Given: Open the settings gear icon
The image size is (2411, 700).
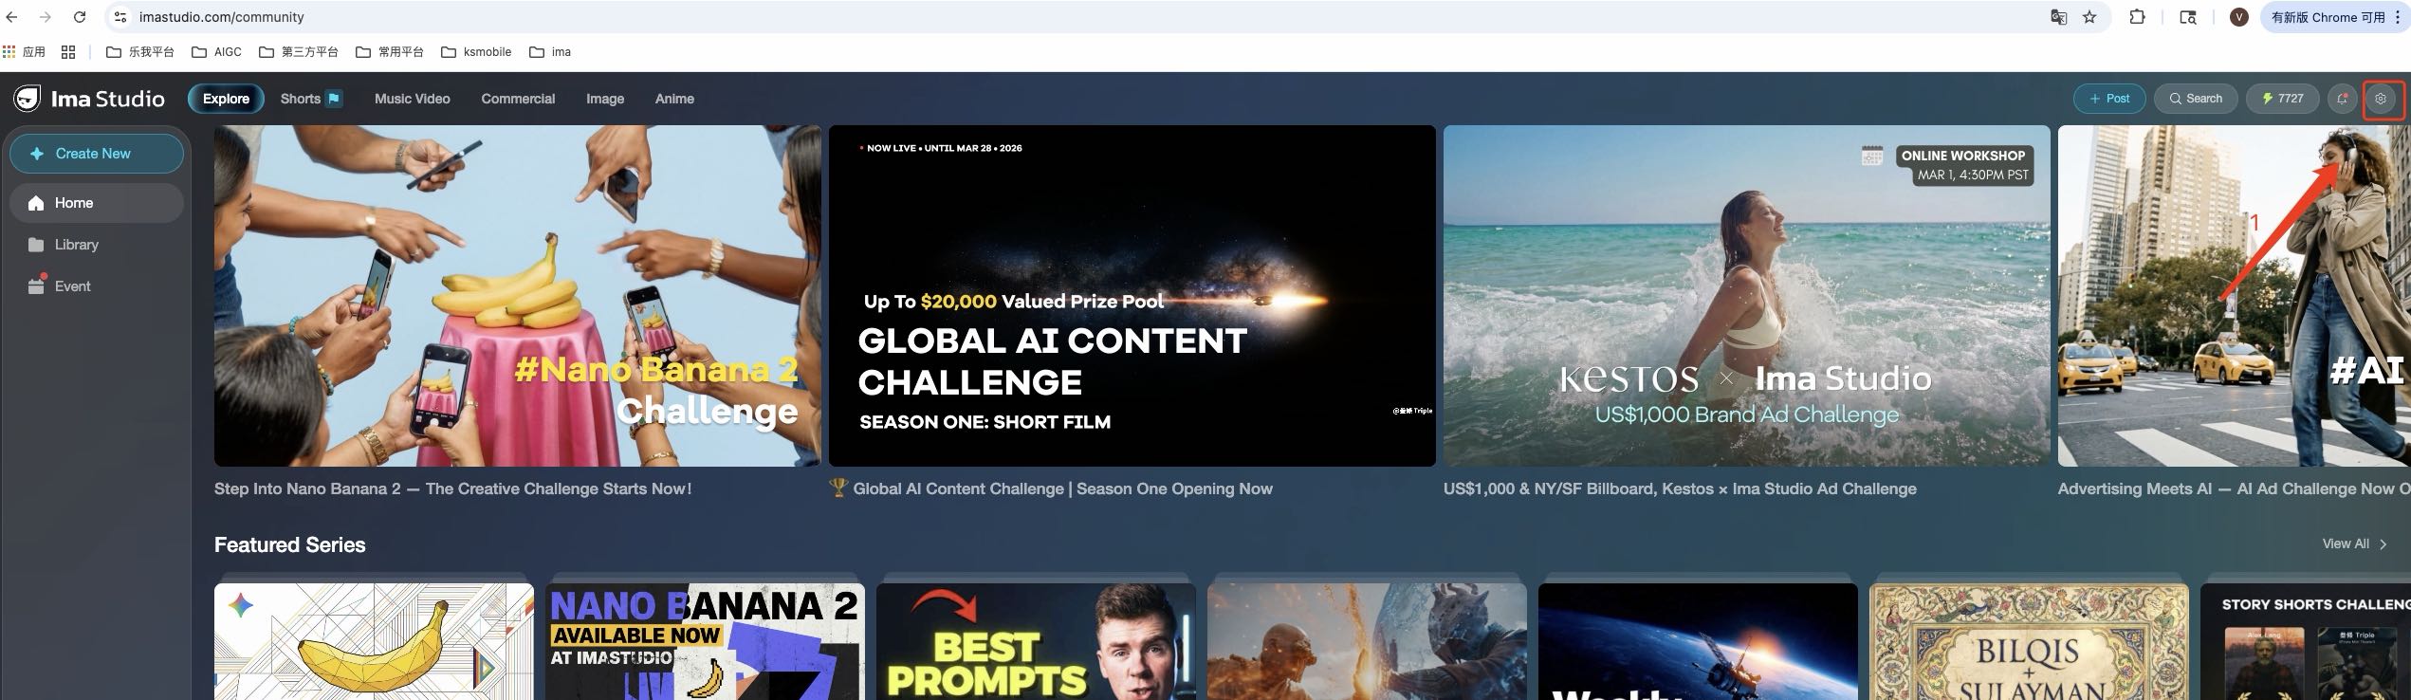Looking at the screenshot, I should (2380, 99).
